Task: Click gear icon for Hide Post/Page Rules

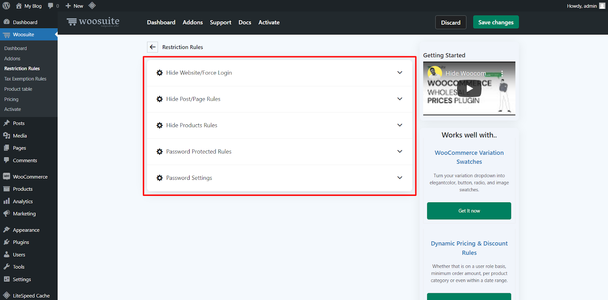Action: point(160,99)
